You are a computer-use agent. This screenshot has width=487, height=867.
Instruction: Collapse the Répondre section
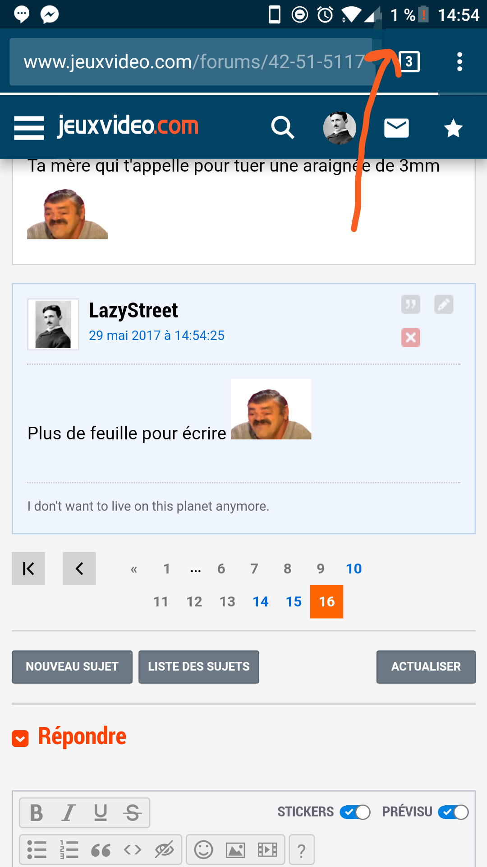click(x=20, y=738)
